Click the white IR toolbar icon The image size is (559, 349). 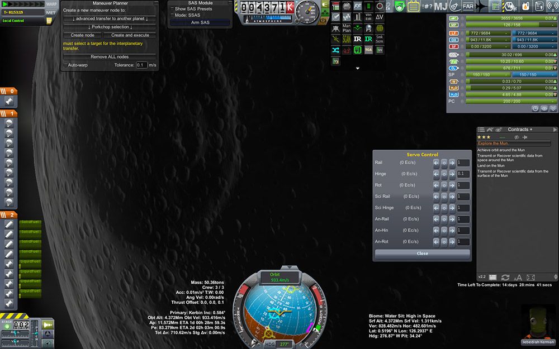click(358, 39)
